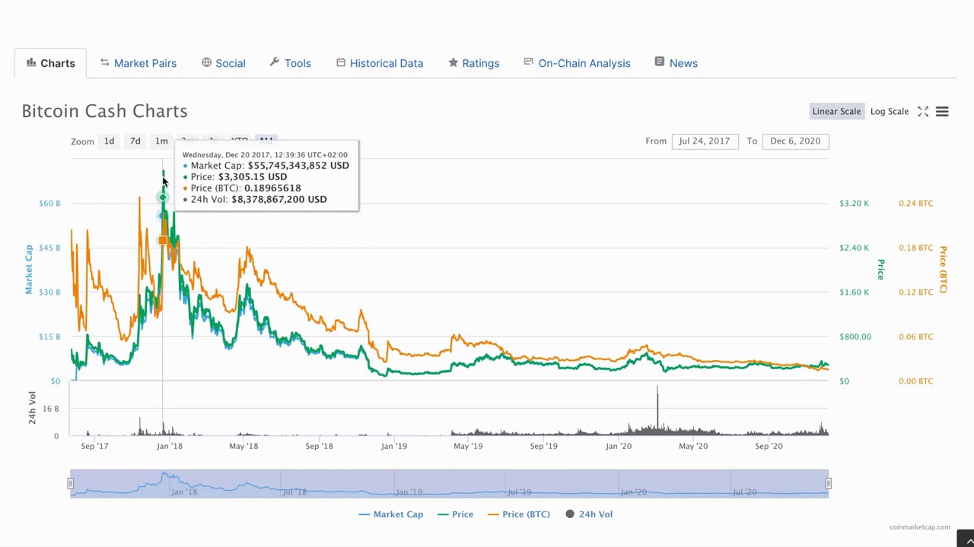Switch to the News tab
The width and height of the screenshot is (974, 547).
click(676, 63)
